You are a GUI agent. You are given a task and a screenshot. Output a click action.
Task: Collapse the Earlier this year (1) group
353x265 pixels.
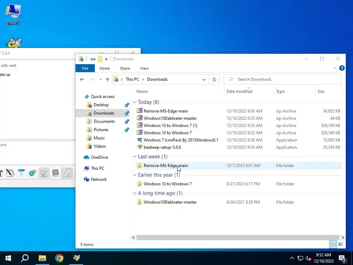click(135, 175)
